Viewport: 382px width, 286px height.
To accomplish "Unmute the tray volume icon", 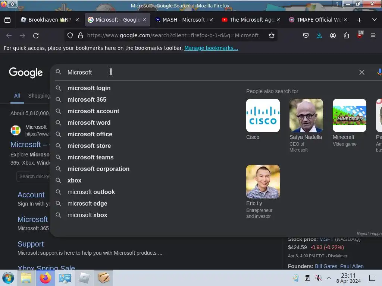I will pyautogui.click(x=318, y=278).
